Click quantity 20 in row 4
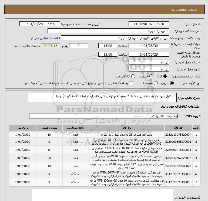This screenshot has height=201, width=208. 49,158
